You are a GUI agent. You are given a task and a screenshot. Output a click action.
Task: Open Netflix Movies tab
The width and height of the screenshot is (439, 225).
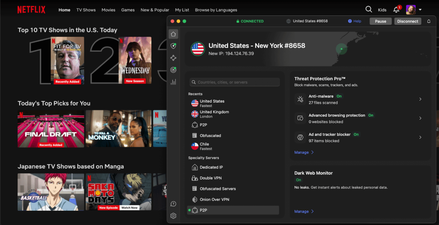(x=108, y=10)
